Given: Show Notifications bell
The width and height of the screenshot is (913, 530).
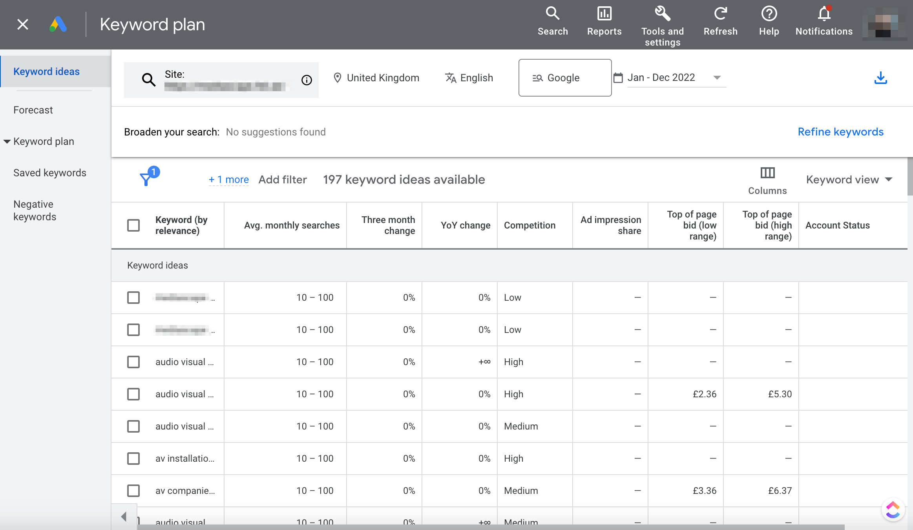Looking at the screenshot, I should click(824, 22).
